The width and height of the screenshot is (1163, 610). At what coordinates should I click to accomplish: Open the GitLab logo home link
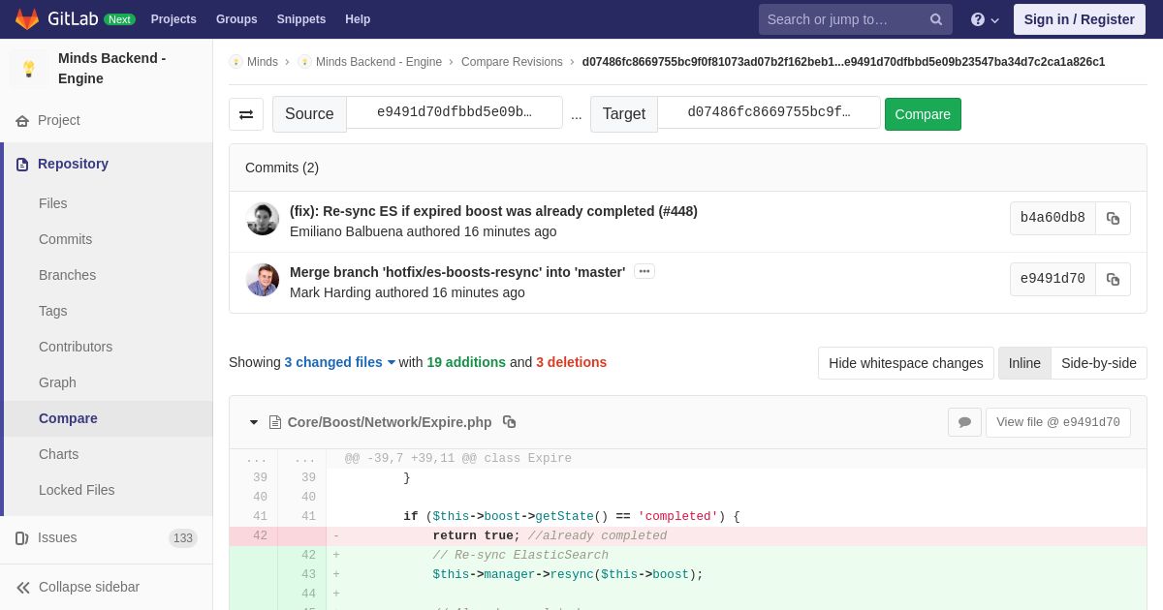[x=56, y=19]
